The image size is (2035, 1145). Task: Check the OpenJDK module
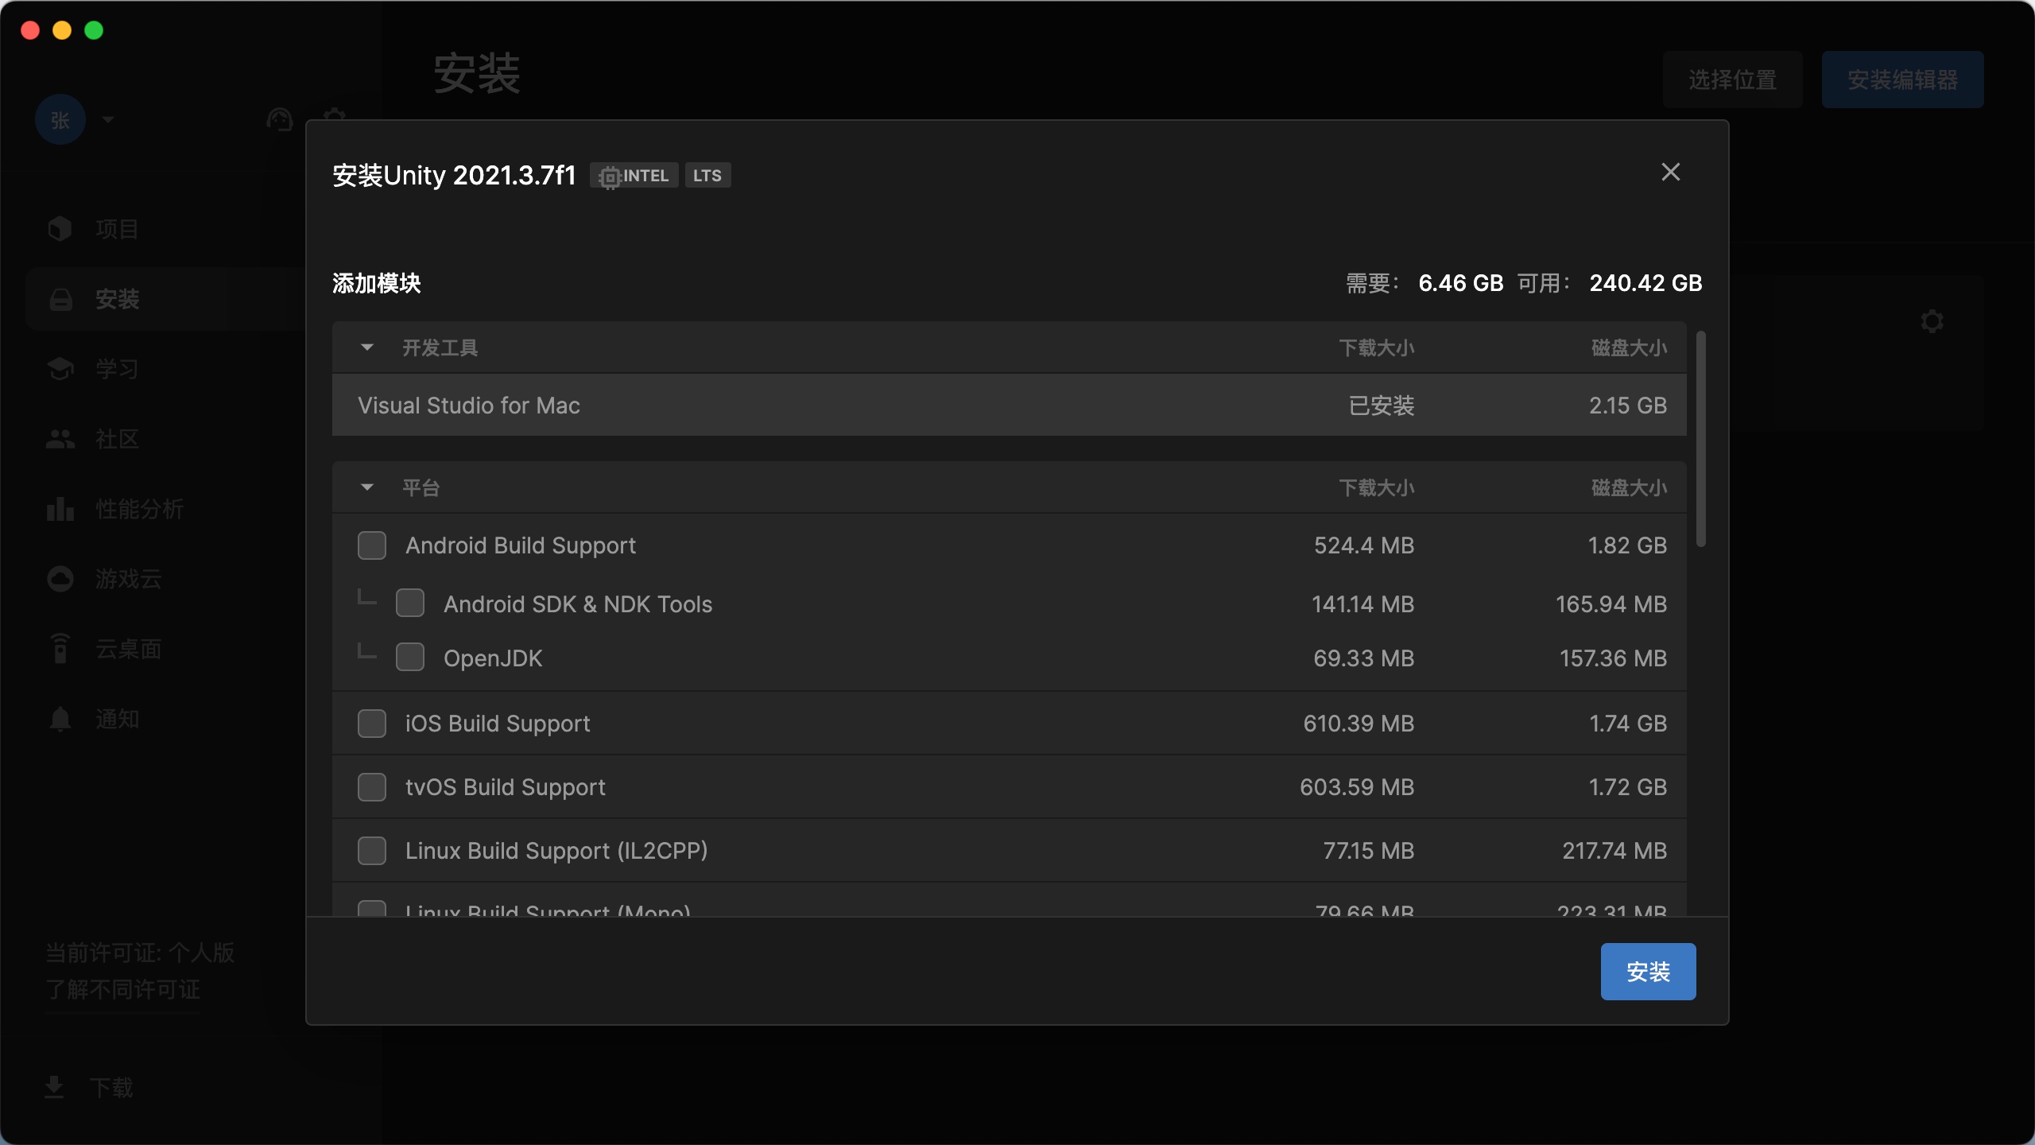[409, 658]
